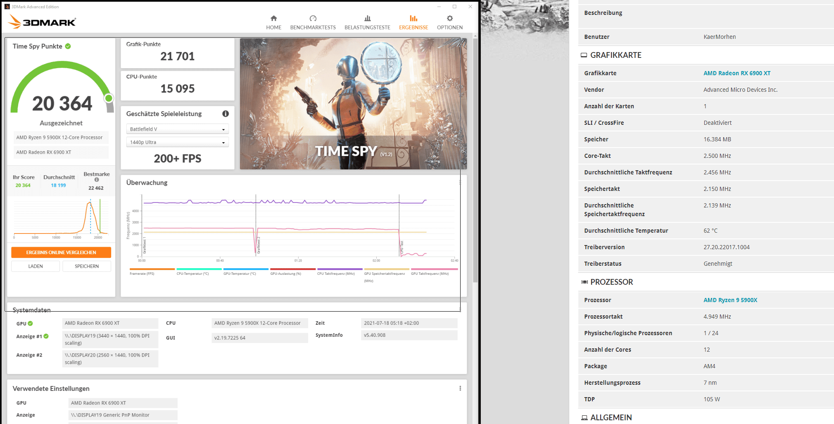Click the CPU test marker in chart
The height and width of the screenshot is (424, 834).
coord(402,247)
